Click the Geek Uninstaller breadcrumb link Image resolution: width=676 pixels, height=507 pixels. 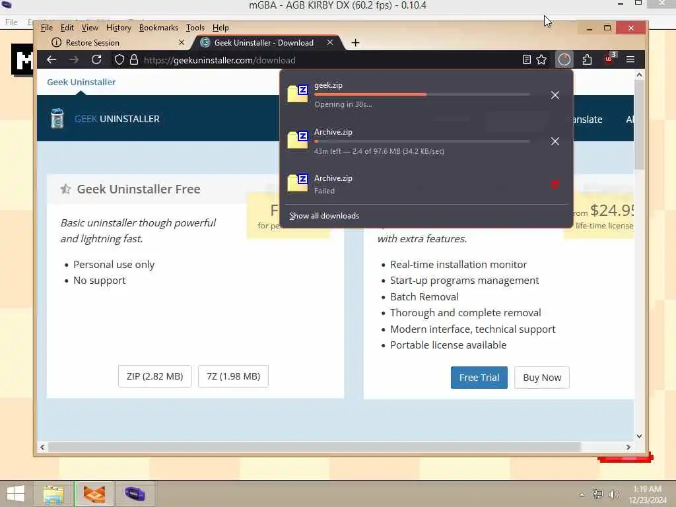point(81,82)
